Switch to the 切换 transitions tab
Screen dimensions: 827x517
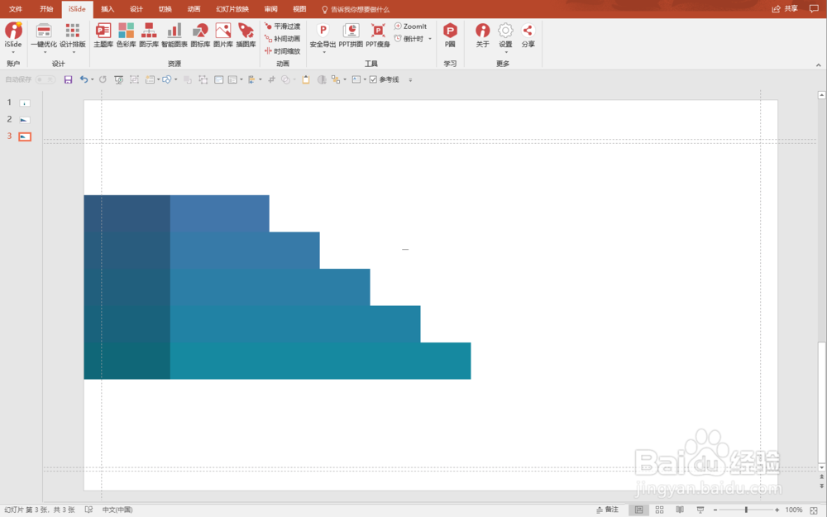(165, 9)
